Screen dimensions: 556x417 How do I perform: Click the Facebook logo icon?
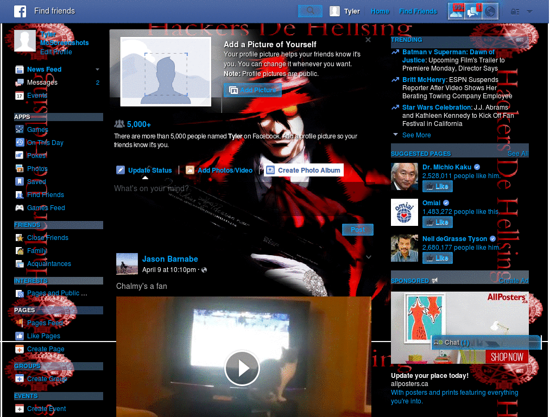20,11
